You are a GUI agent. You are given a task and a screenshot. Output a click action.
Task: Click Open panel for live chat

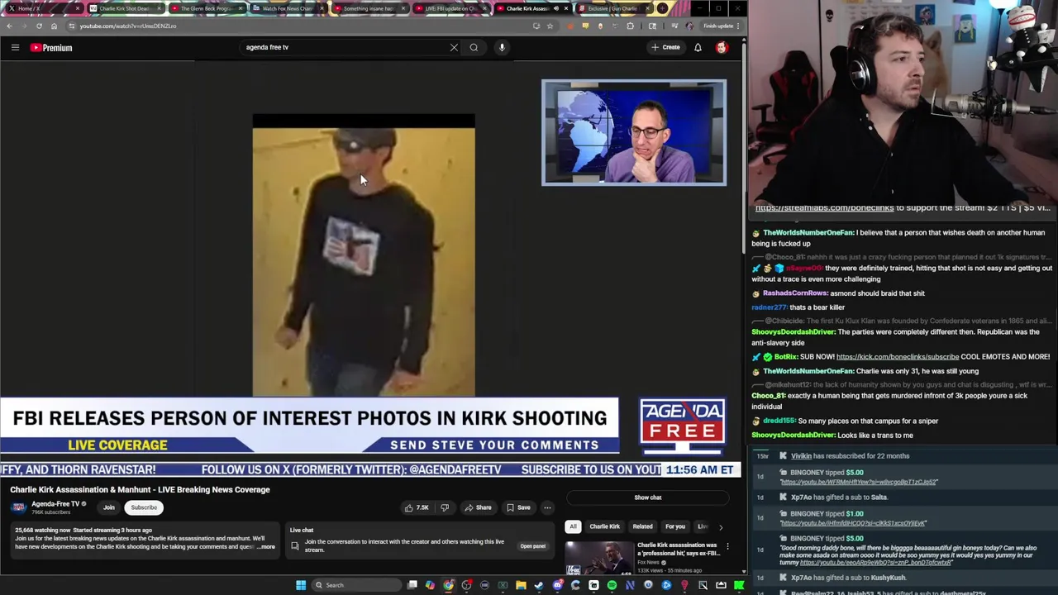click(x=532, y=546)
